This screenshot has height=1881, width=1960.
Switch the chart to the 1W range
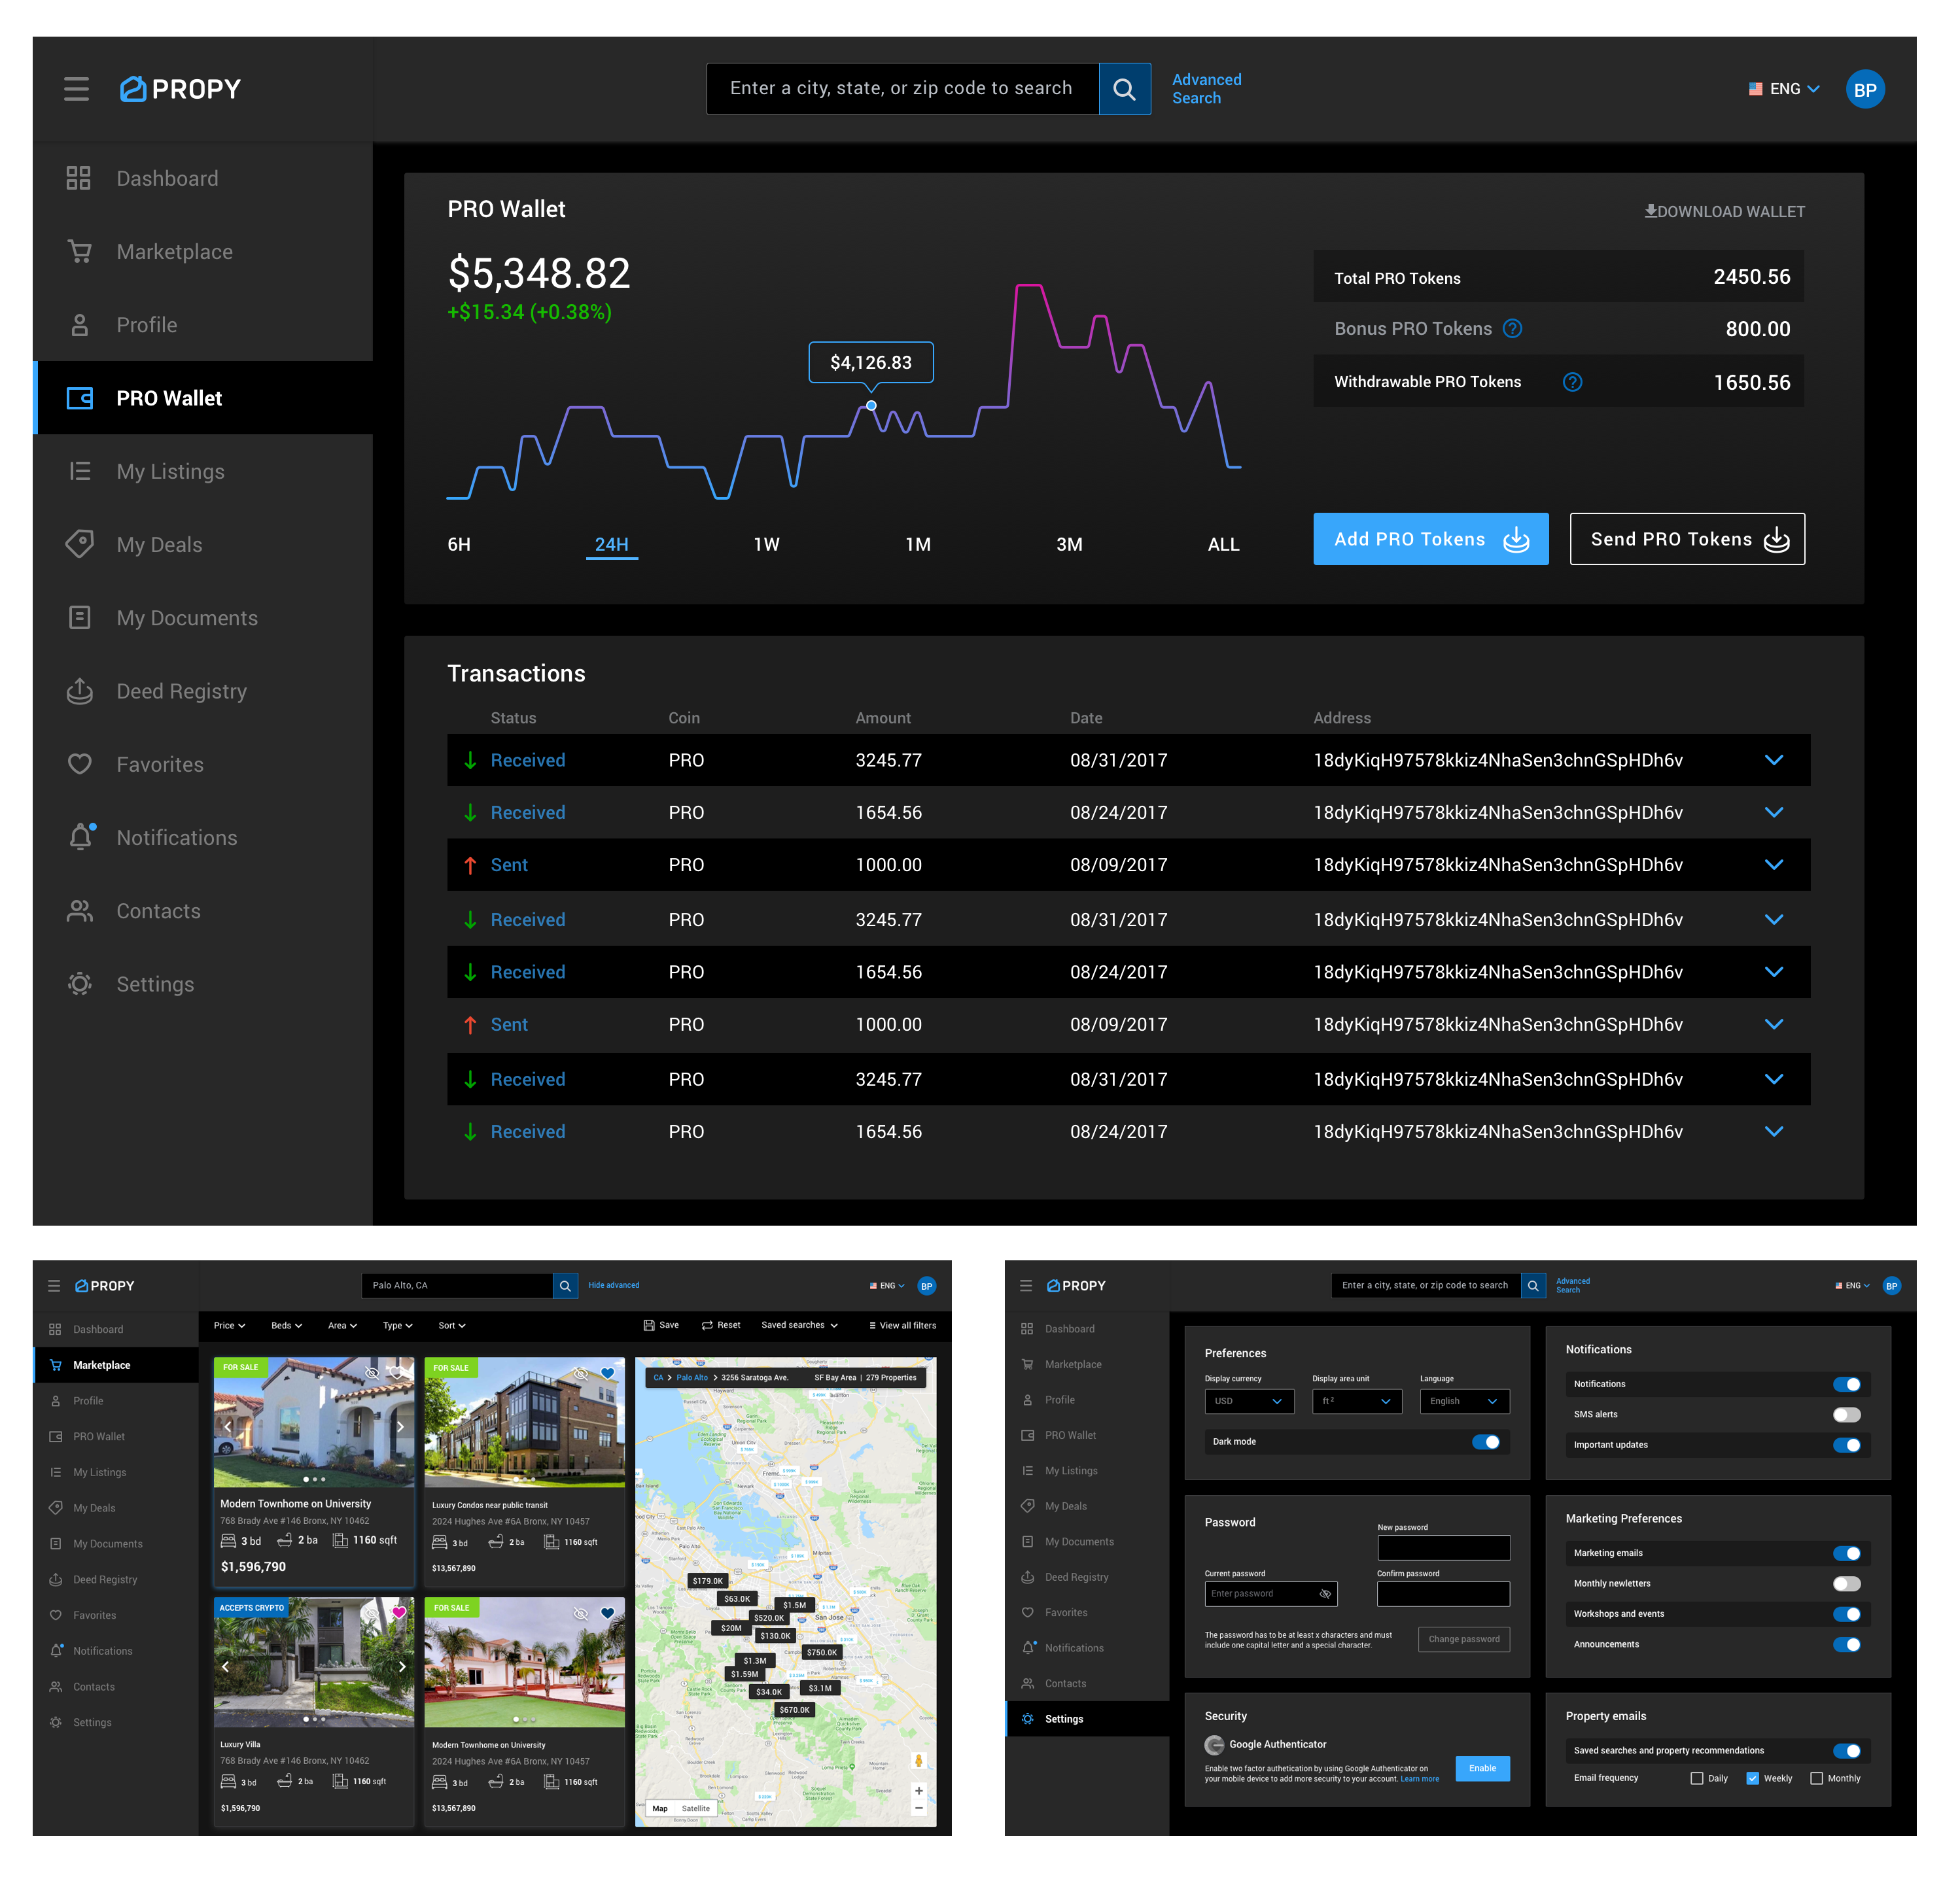[x=766, y=544]
